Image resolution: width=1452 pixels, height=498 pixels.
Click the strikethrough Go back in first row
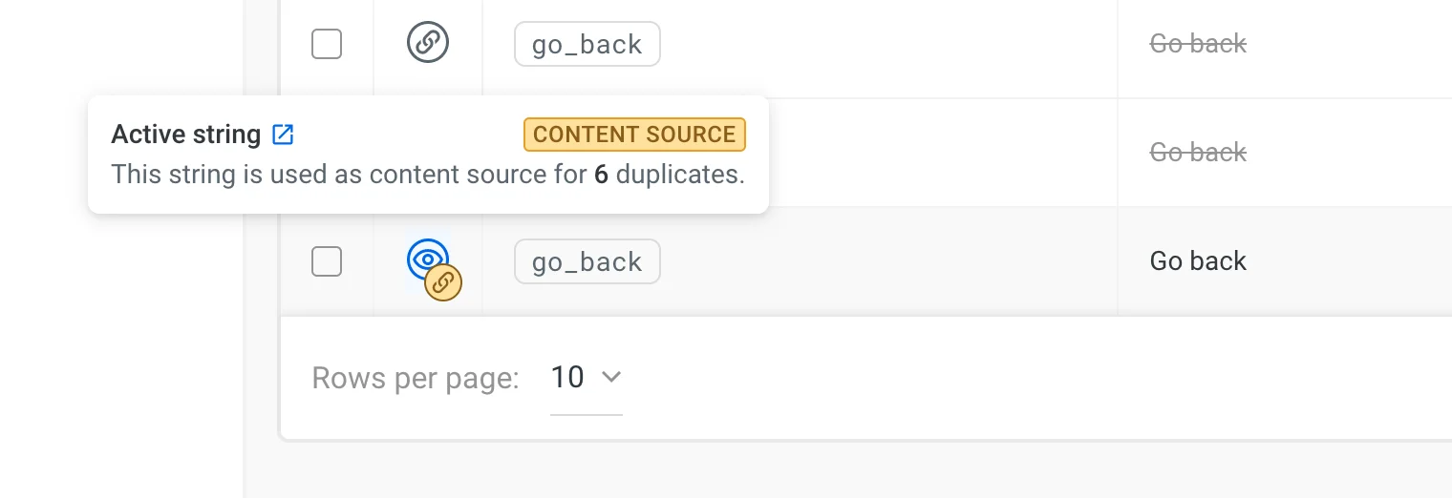[x=1198, y=44]
